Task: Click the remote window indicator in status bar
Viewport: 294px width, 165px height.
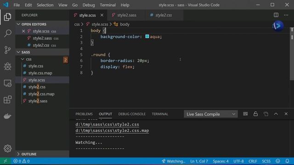Action: (5, 161)
